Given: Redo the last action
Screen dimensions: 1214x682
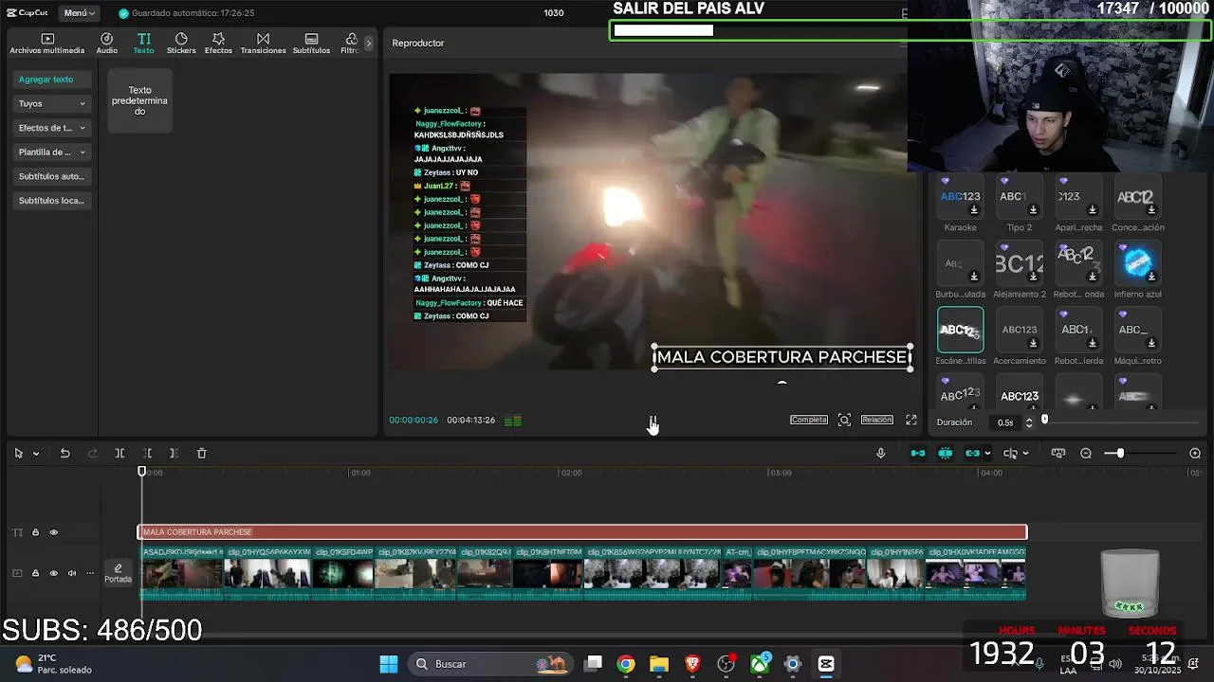Looking at the screenshot, I should coord(92,454).
